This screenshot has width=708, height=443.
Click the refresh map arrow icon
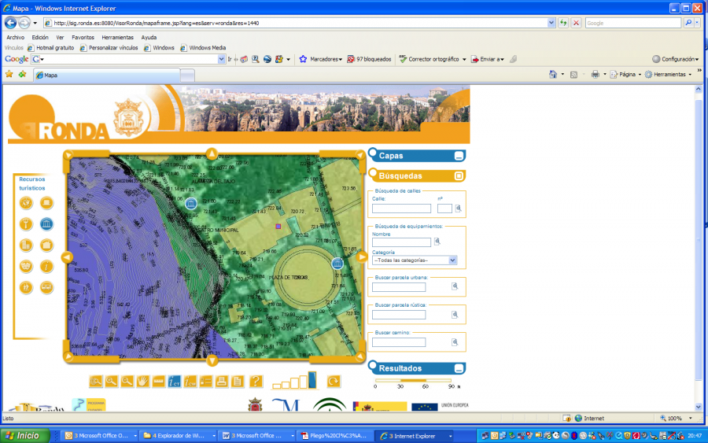tap(334, 382)
